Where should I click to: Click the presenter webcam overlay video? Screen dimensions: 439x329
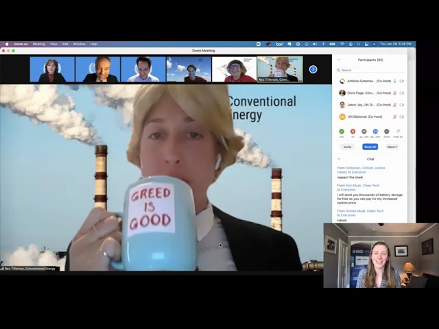click(x=381, y=256)
